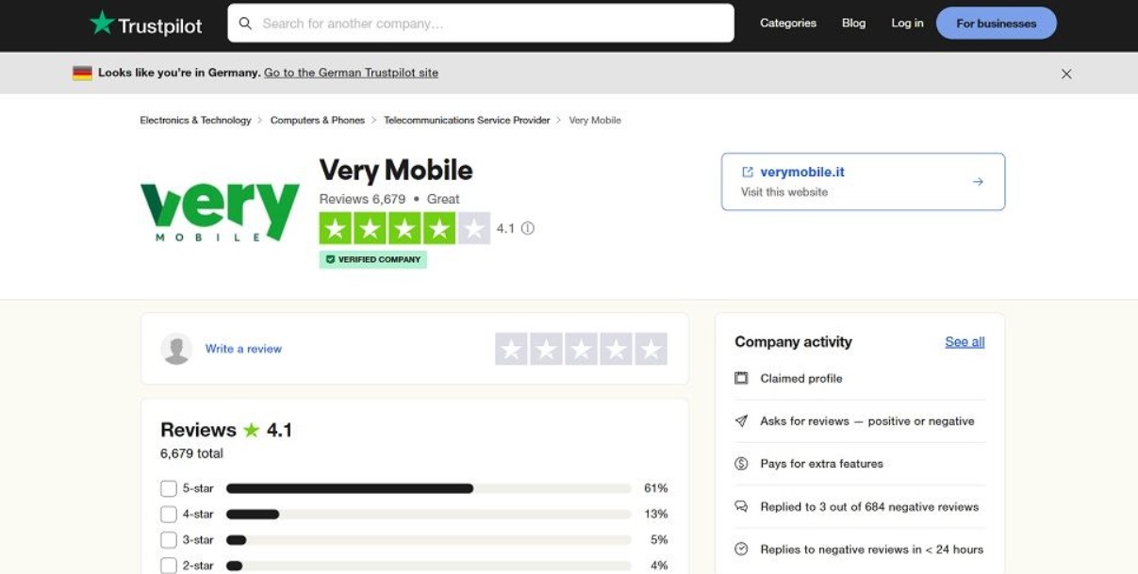Rate five stars in the review widget

pyautogui.click(x=651, y=349)
